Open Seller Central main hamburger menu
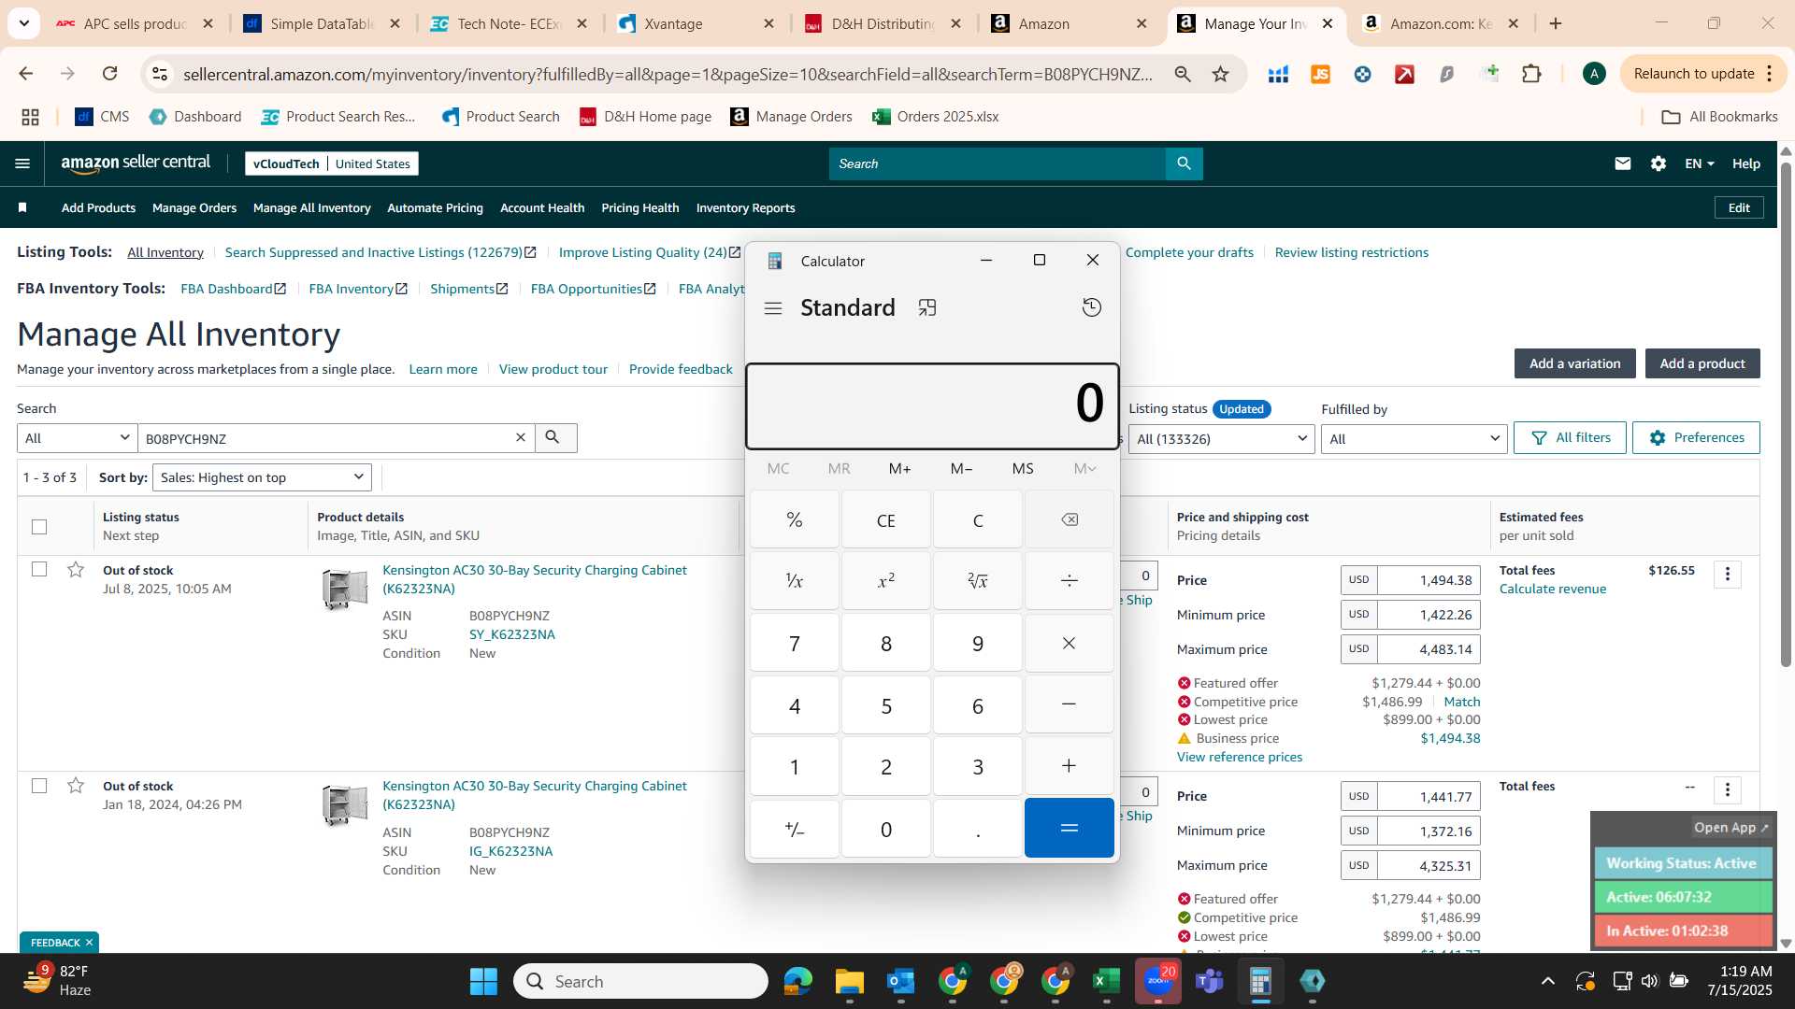Image resolution: width=1795 pixels, height=1009 pixels. (x=22, y=163)
